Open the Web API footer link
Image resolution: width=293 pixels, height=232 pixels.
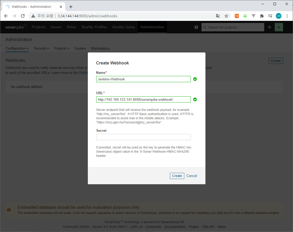(x=208, y=227)
